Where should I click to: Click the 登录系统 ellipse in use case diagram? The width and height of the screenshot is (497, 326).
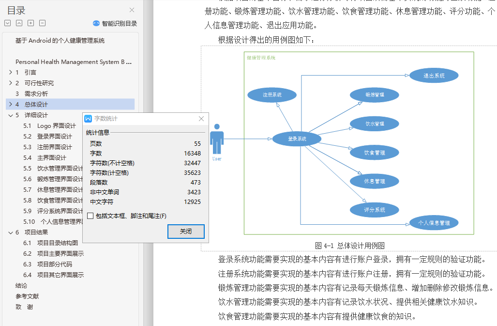(x=297, y=139)
